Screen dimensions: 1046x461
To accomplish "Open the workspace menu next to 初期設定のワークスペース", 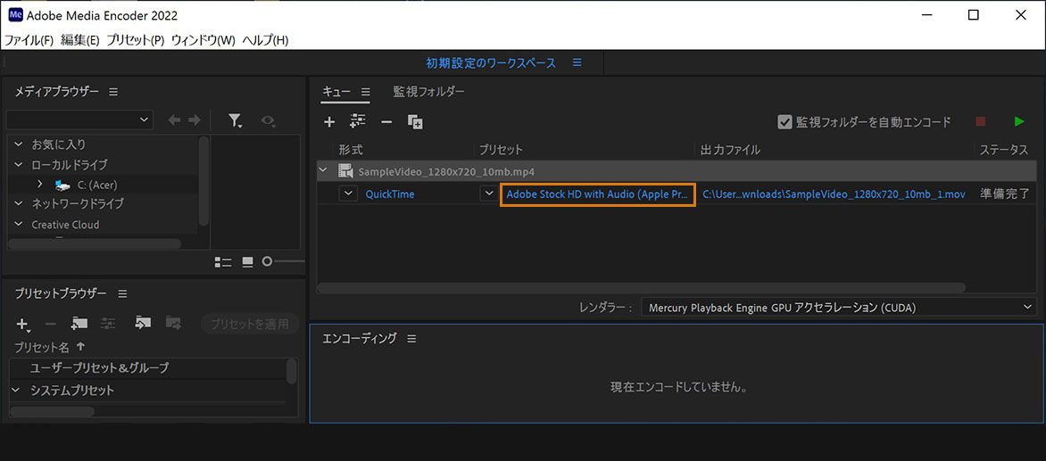I will [577, 62].
